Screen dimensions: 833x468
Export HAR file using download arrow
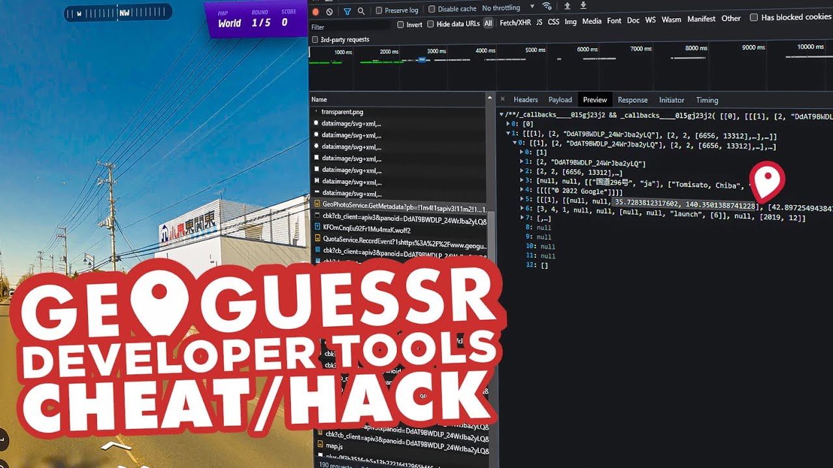click(x=583, y=6)
